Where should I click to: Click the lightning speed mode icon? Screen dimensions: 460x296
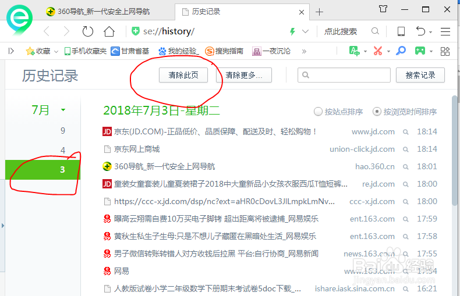292,31
